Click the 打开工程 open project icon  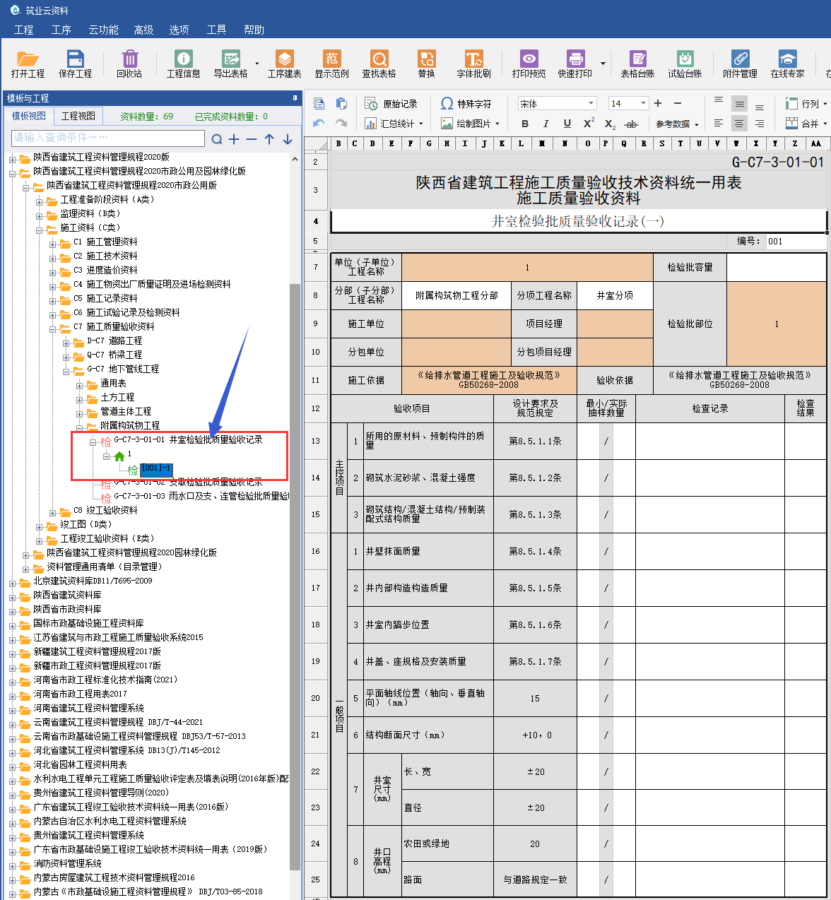(28, 59)
